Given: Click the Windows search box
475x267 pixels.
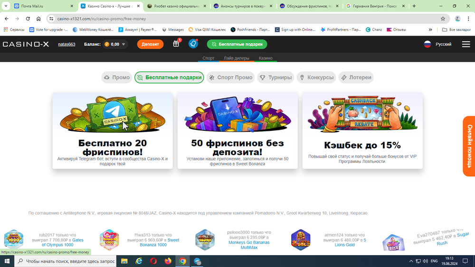Looking at the screenshot, I should [x=65, y=261].
